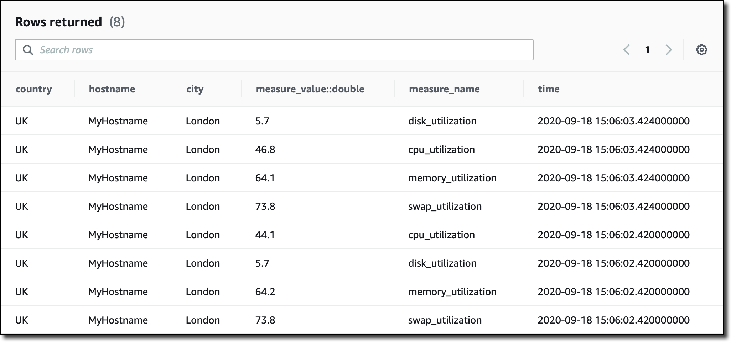731x342 pixels.
Task: Click the measure_name column header
Action: (x=444, y=89)
